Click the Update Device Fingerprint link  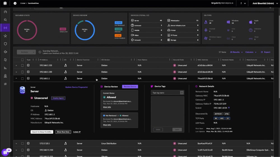[x=76, y=87]
